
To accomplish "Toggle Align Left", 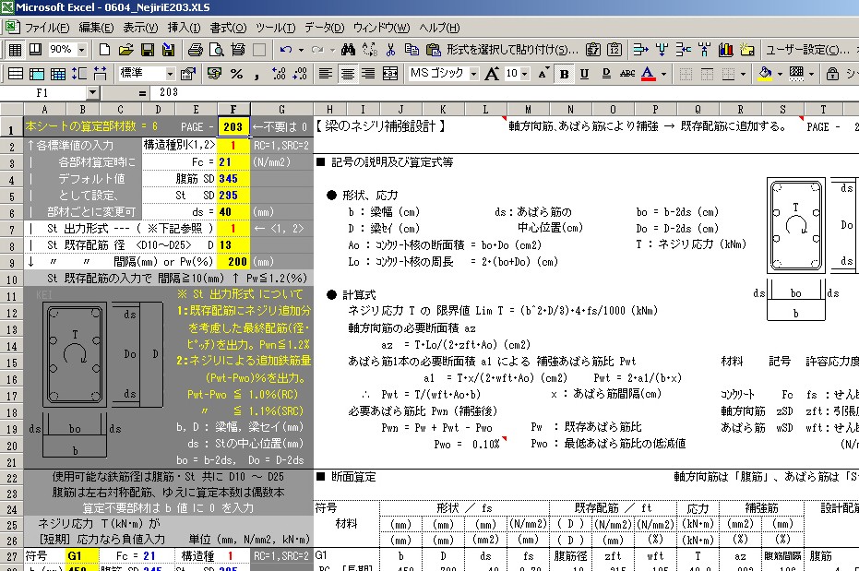I will [x=326, y=74].
